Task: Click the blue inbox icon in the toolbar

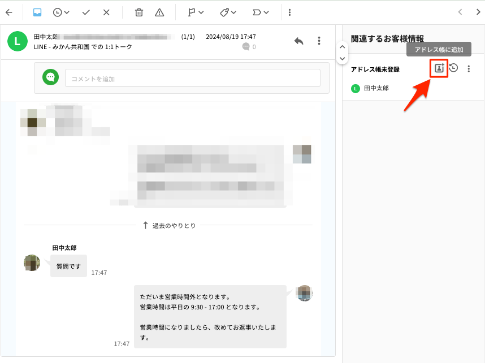Action: [x=37, y=12]
